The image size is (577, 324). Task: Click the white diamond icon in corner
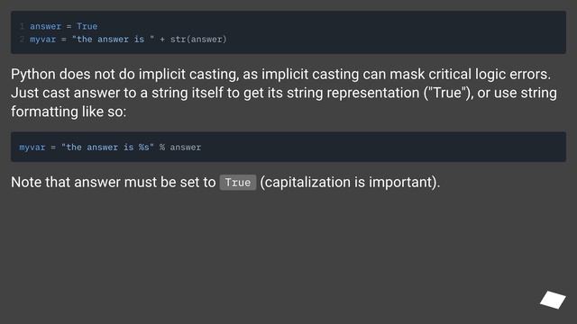[x=553, y=300]
